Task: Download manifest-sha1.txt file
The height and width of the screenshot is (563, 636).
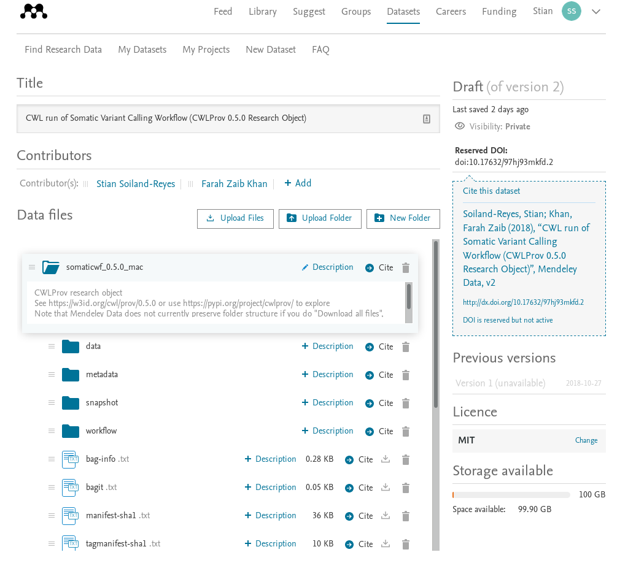Action: (386, 516)
